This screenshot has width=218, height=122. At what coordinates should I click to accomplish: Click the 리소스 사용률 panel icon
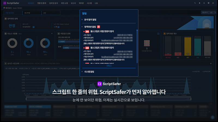pyautogui.click(x=5, y=33)
